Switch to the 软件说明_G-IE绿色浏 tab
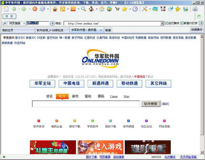This screenshot has height=160, width=205. 52,30
